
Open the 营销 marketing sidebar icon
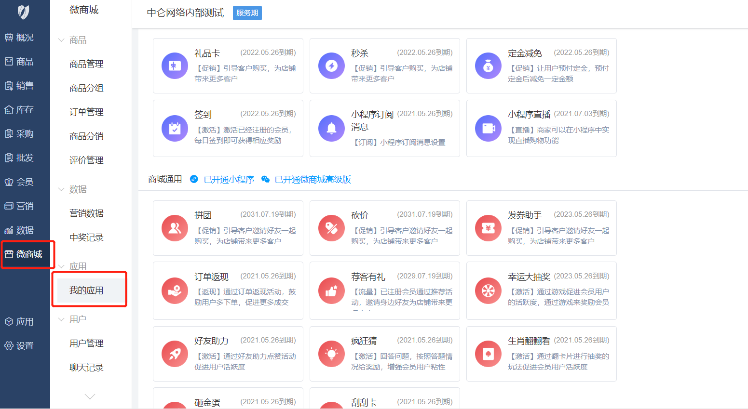(x=25, y=206)
